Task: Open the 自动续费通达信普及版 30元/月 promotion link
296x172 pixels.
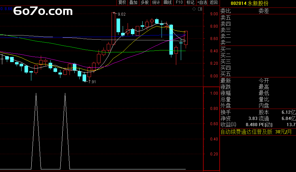Action: [x=256, y=132]
